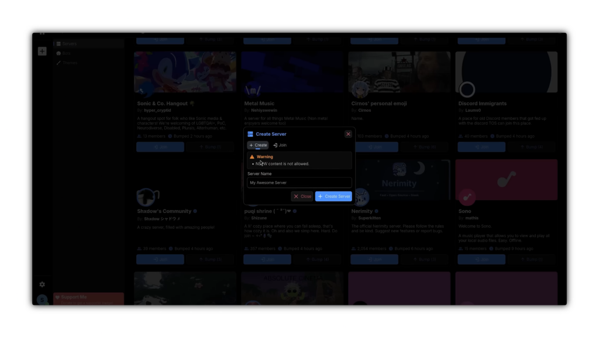Click the orange Warning triangle icon
The image size is (599, 337).
point(252,157)
